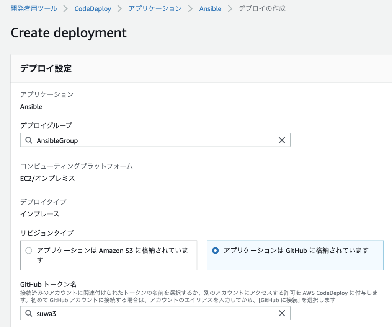This screenshot has height=327, width=392.
Task: Open the アプリケーション breadcrumb link
Action: click(x=155, y=8)
